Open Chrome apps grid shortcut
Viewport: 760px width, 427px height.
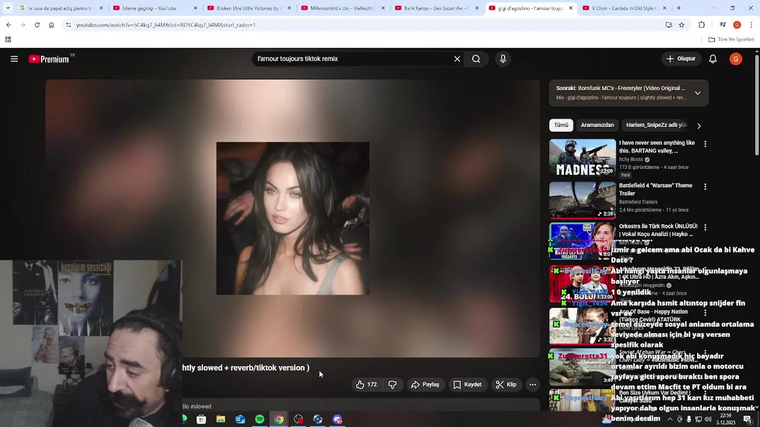click(x=8, y=40)
